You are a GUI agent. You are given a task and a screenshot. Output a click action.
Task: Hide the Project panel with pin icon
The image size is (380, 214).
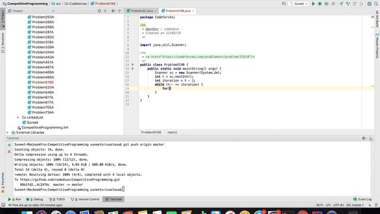pyautogui.click(x=120, y=11)
